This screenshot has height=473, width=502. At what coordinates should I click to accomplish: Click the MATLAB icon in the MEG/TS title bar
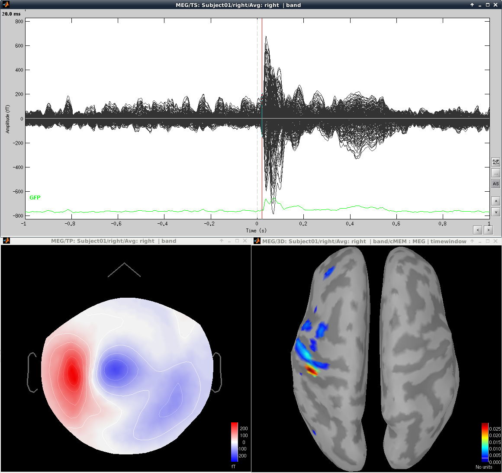coord(6,5)
